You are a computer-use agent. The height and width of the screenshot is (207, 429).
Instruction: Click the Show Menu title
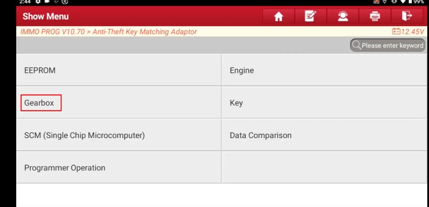click(x=46, y=17)
